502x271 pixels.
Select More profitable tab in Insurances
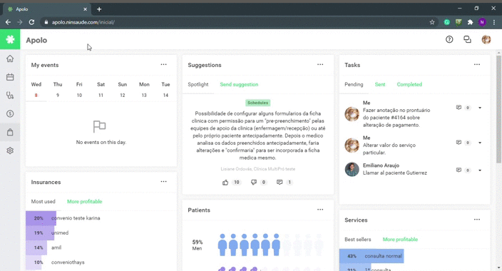(85, 202)
